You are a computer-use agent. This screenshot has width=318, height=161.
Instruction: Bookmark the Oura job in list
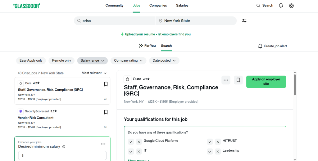106,84
